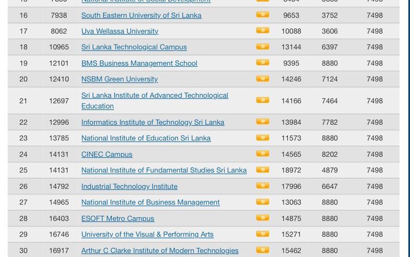
Task: Open Sri Lanka Institute of Advanced Technological Education
Action: (155, 95)
